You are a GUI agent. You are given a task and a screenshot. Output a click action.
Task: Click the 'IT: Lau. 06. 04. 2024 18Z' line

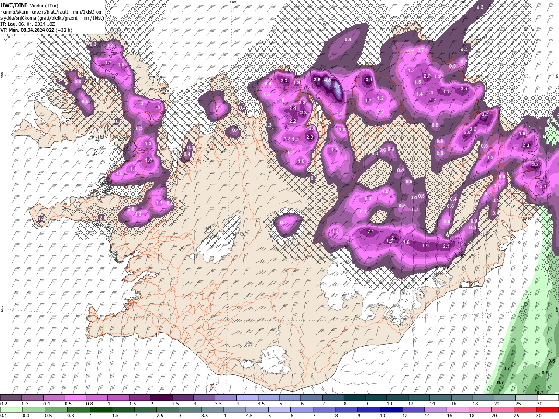28,24
